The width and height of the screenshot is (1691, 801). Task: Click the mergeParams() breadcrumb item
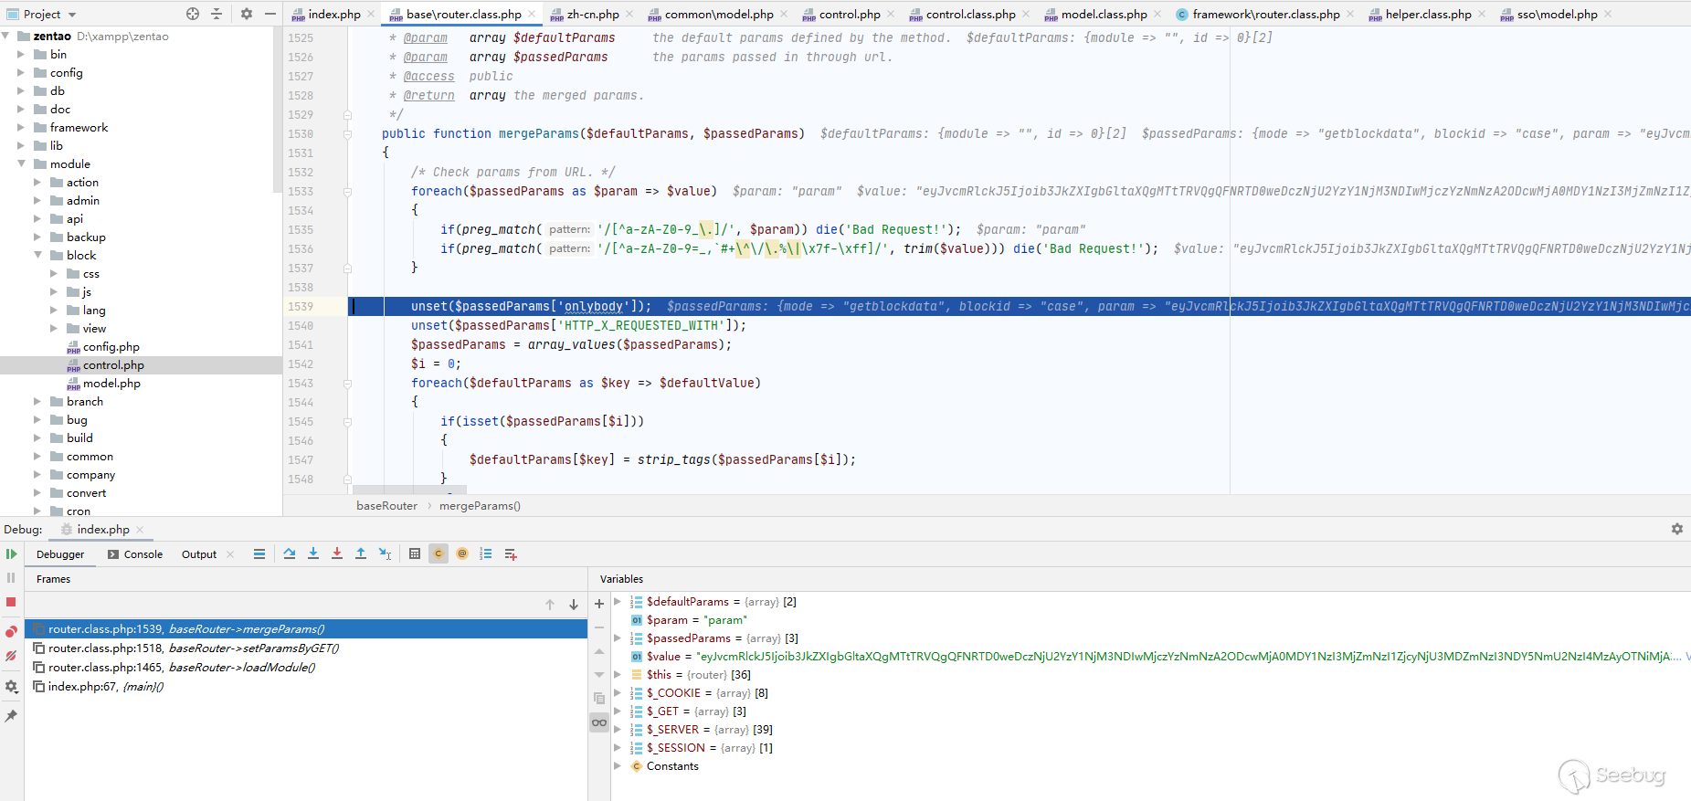[480, 506]
